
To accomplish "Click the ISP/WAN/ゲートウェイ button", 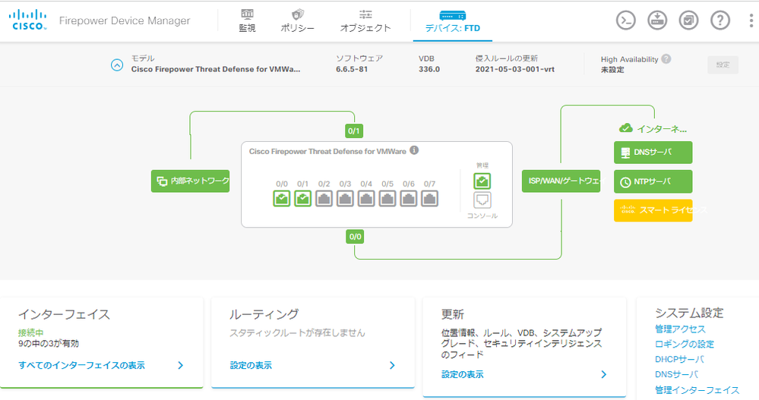I will point(561,181).
